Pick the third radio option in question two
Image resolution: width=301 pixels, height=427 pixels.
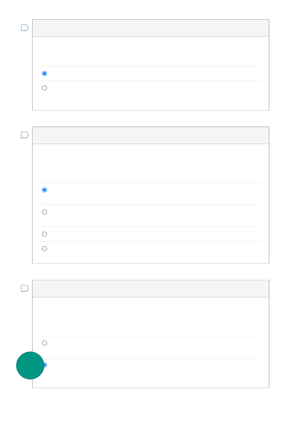coord(45,234)
